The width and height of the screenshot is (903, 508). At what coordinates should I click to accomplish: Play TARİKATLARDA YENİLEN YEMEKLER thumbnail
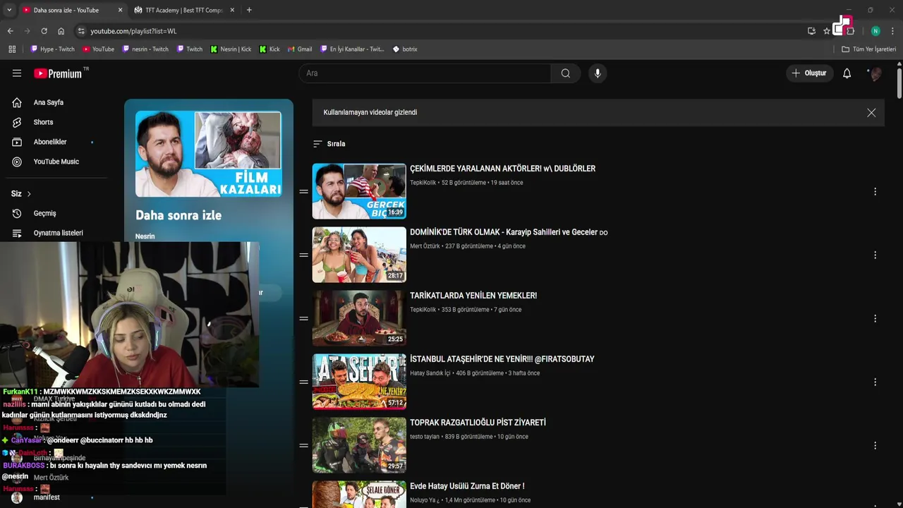pyautogui.click(x=359, y=318)
